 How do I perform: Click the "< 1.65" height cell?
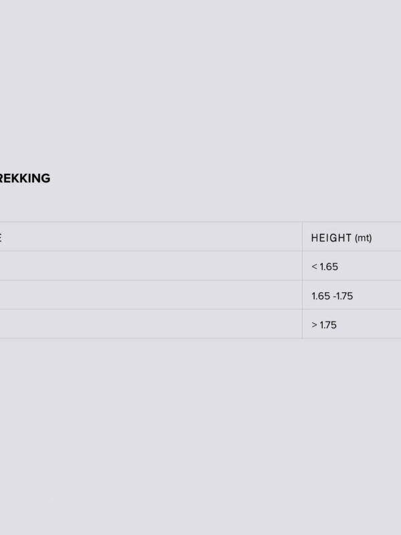[x=352, y=265]
